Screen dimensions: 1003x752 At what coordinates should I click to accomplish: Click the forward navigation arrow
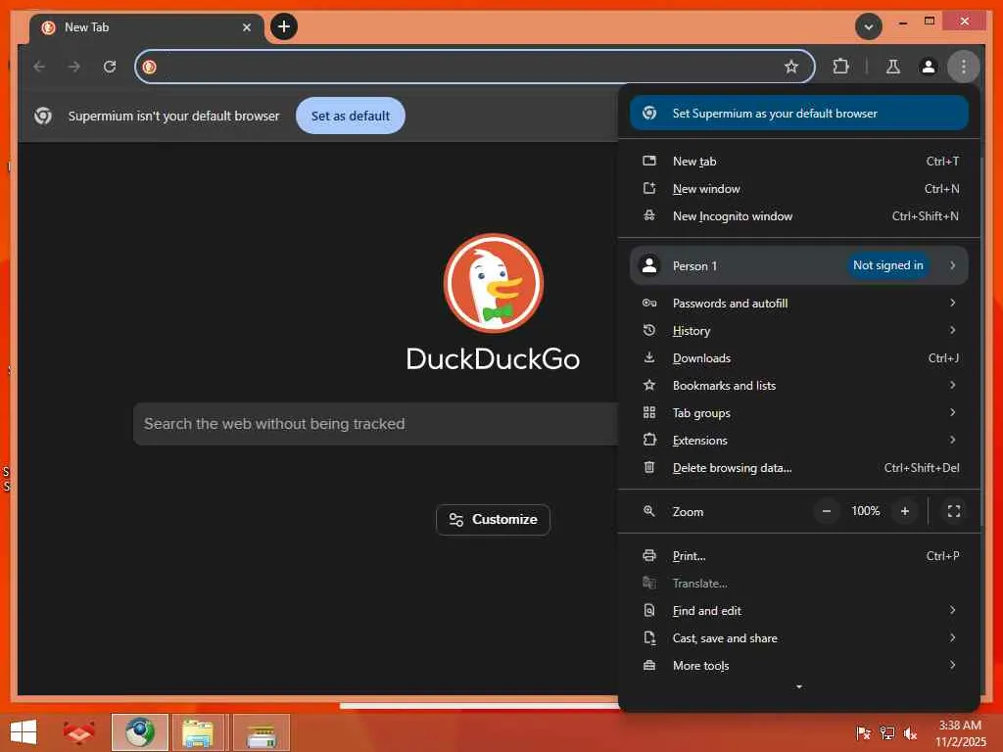coord(74,67)
